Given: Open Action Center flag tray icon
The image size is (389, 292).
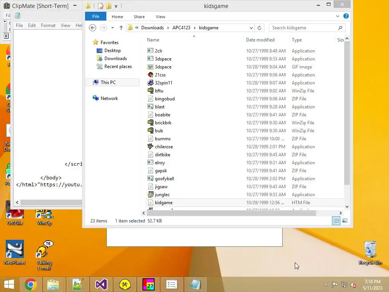Looking at the screenshot, I should tap(335, 284).
